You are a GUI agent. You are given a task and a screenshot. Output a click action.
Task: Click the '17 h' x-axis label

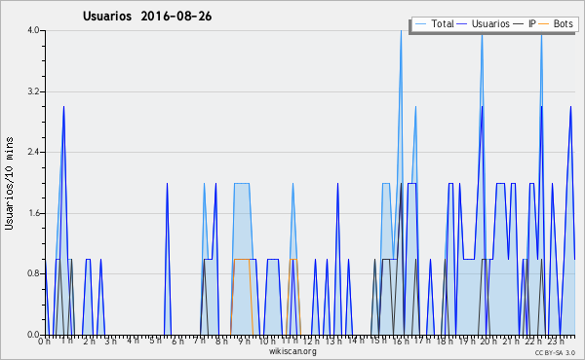coord(422,341)
